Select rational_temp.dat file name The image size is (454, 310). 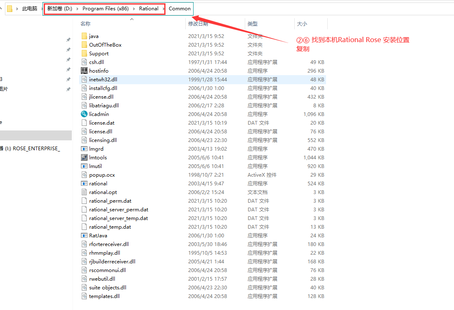[x=110, y=227]
